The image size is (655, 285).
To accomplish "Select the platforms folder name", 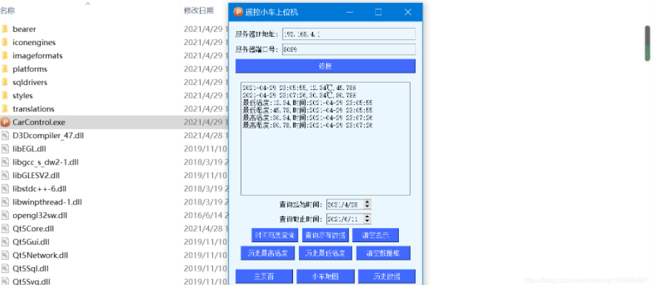I will 30,69.
